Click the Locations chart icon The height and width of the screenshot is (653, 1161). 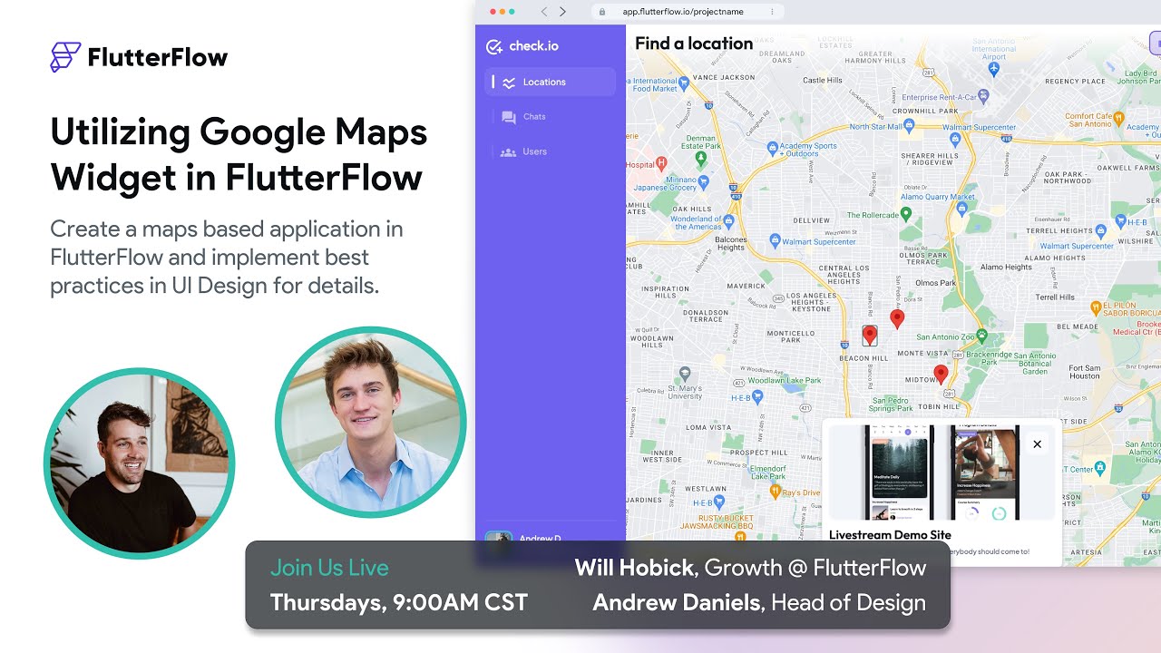(x=509, y=83)
